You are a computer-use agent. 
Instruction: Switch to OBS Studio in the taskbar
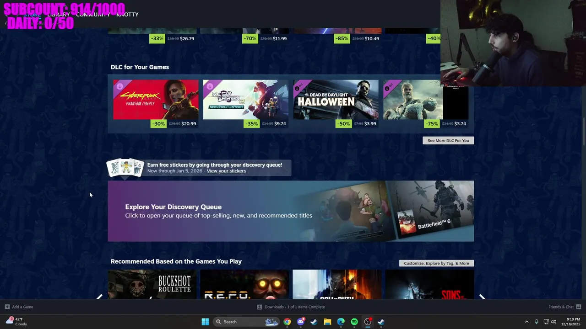point(368,322)
